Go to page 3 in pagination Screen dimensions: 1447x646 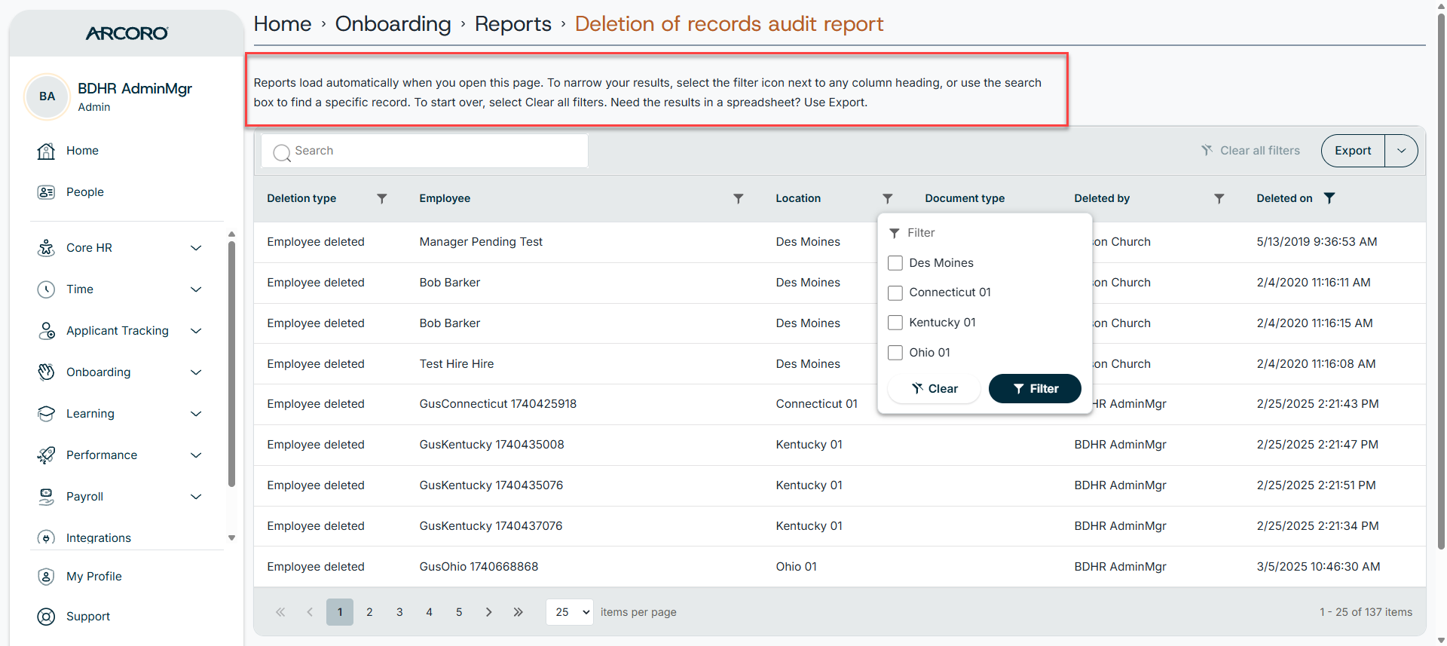click(399, 612)
